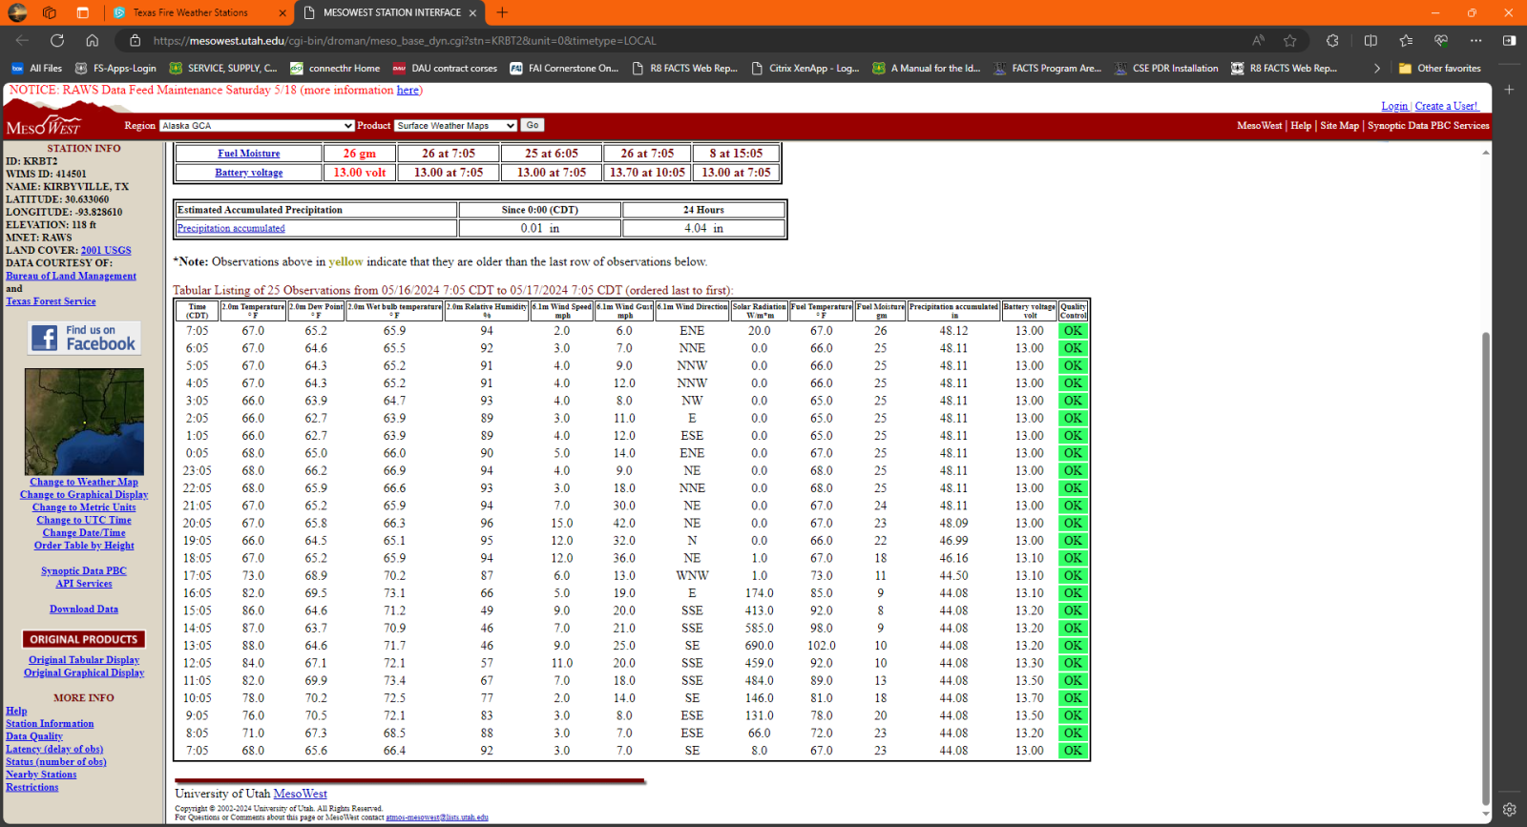Open Other favorites folder

click(x=1440, y=68)
